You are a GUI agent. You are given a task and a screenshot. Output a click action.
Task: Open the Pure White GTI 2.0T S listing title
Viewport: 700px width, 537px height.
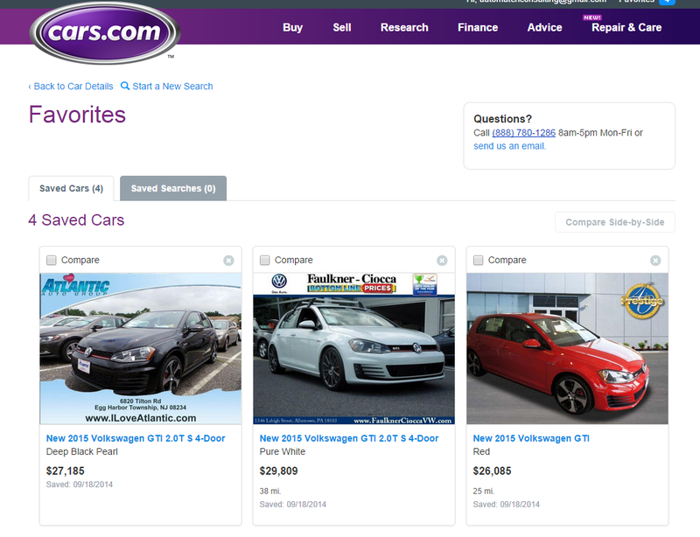click(349, 438)
